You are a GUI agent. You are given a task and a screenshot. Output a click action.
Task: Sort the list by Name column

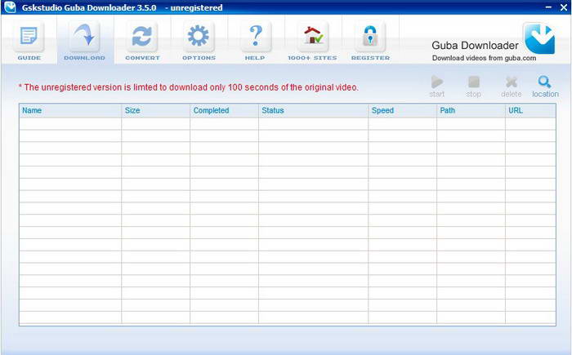pos(70,110)
